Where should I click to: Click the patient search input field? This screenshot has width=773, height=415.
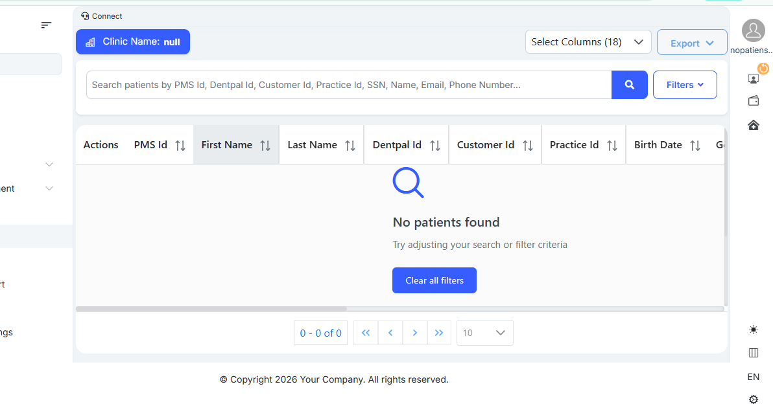pos(349,85)
